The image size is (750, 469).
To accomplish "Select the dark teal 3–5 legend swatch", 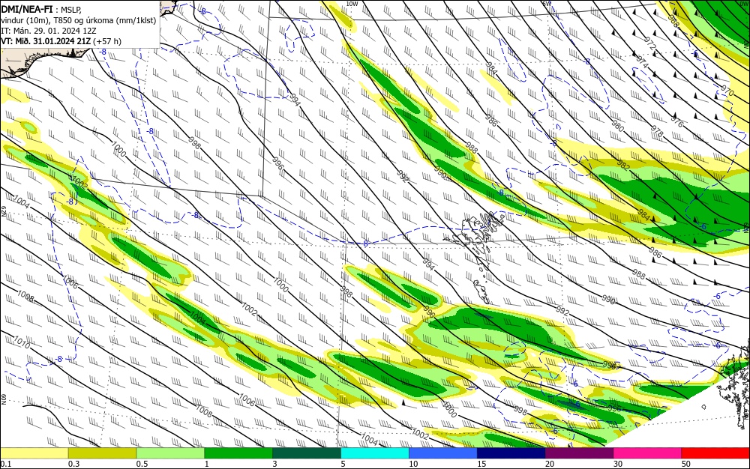I will tap(307, 453).
